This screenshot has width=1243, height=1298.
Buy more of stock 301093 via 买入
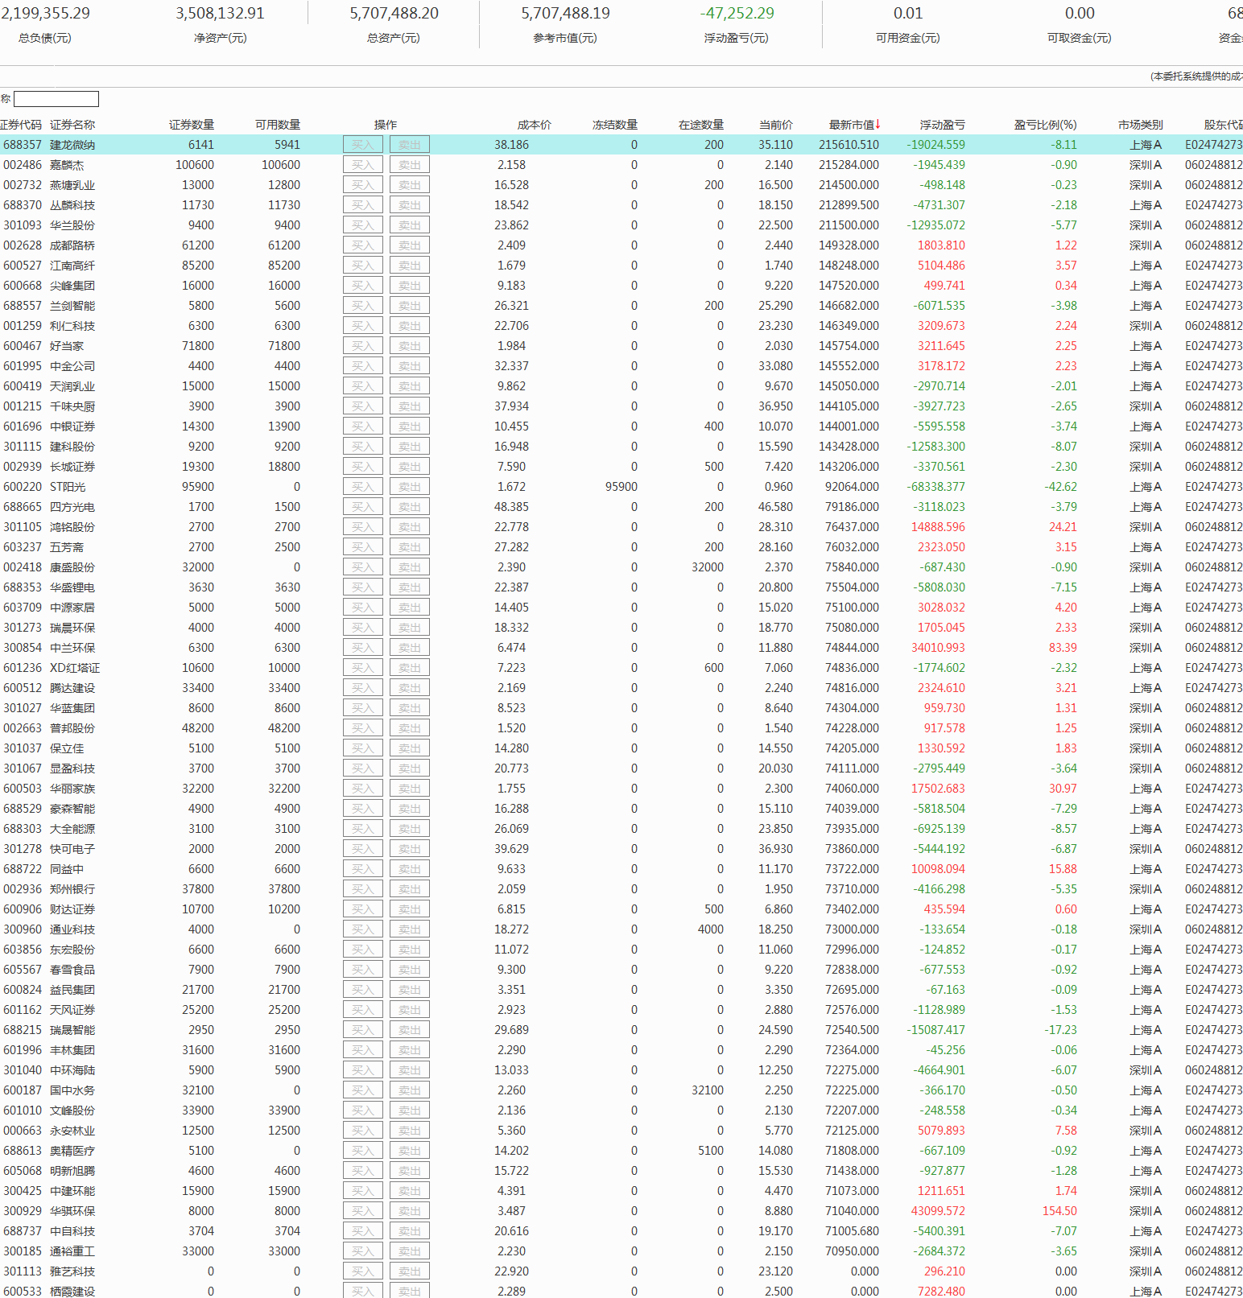[363, 225]
